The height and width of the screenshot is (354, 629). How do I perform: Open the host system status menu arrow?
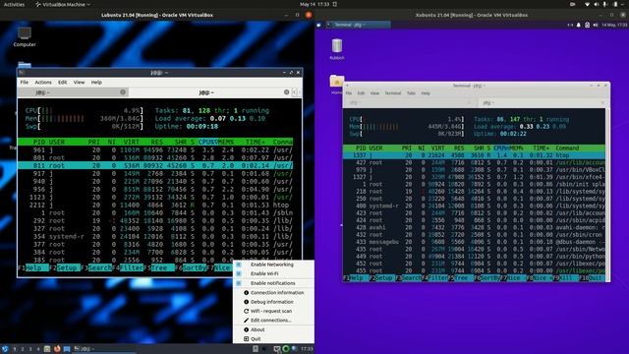point(623,4)
